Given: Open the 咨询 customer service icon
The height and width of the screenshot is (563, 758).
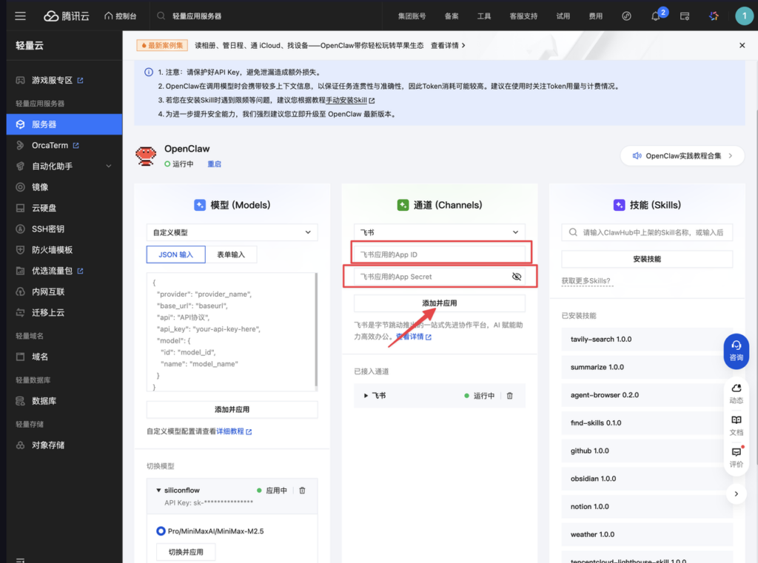Looking at the screenshot, I should pos(736,350).
